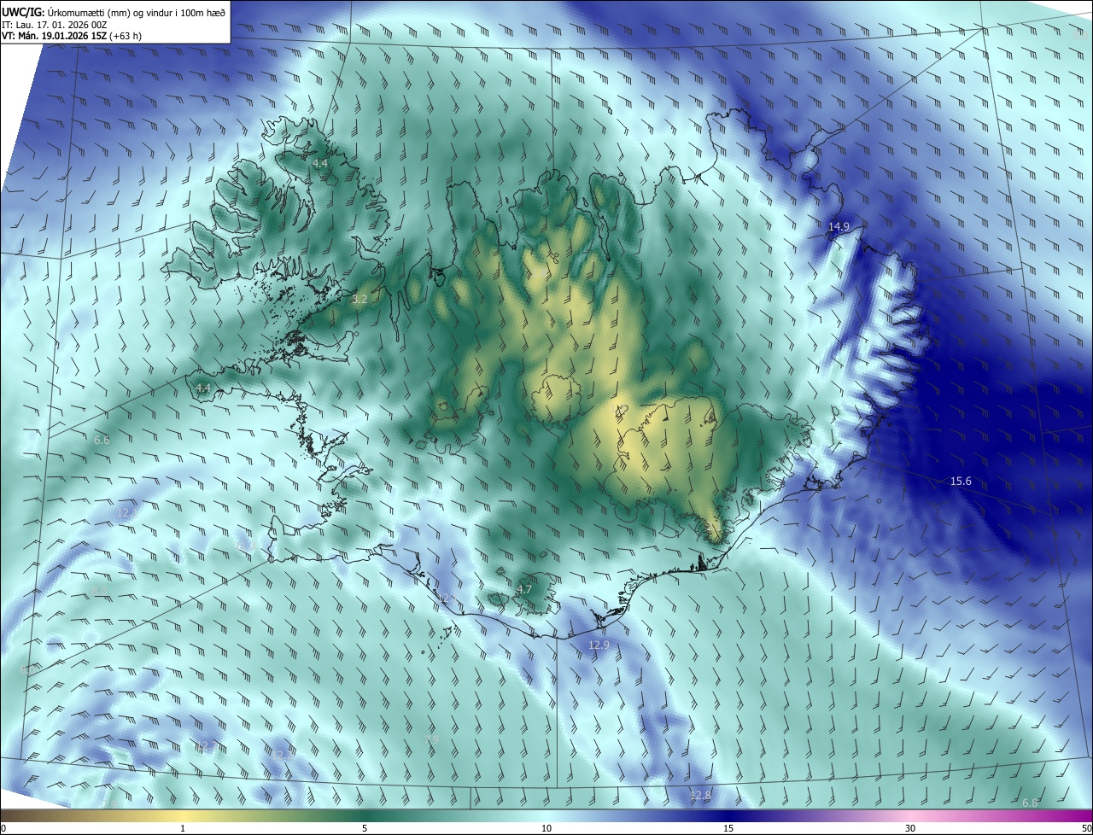Click the '10' tick label on the colour scale

(546, 829)
